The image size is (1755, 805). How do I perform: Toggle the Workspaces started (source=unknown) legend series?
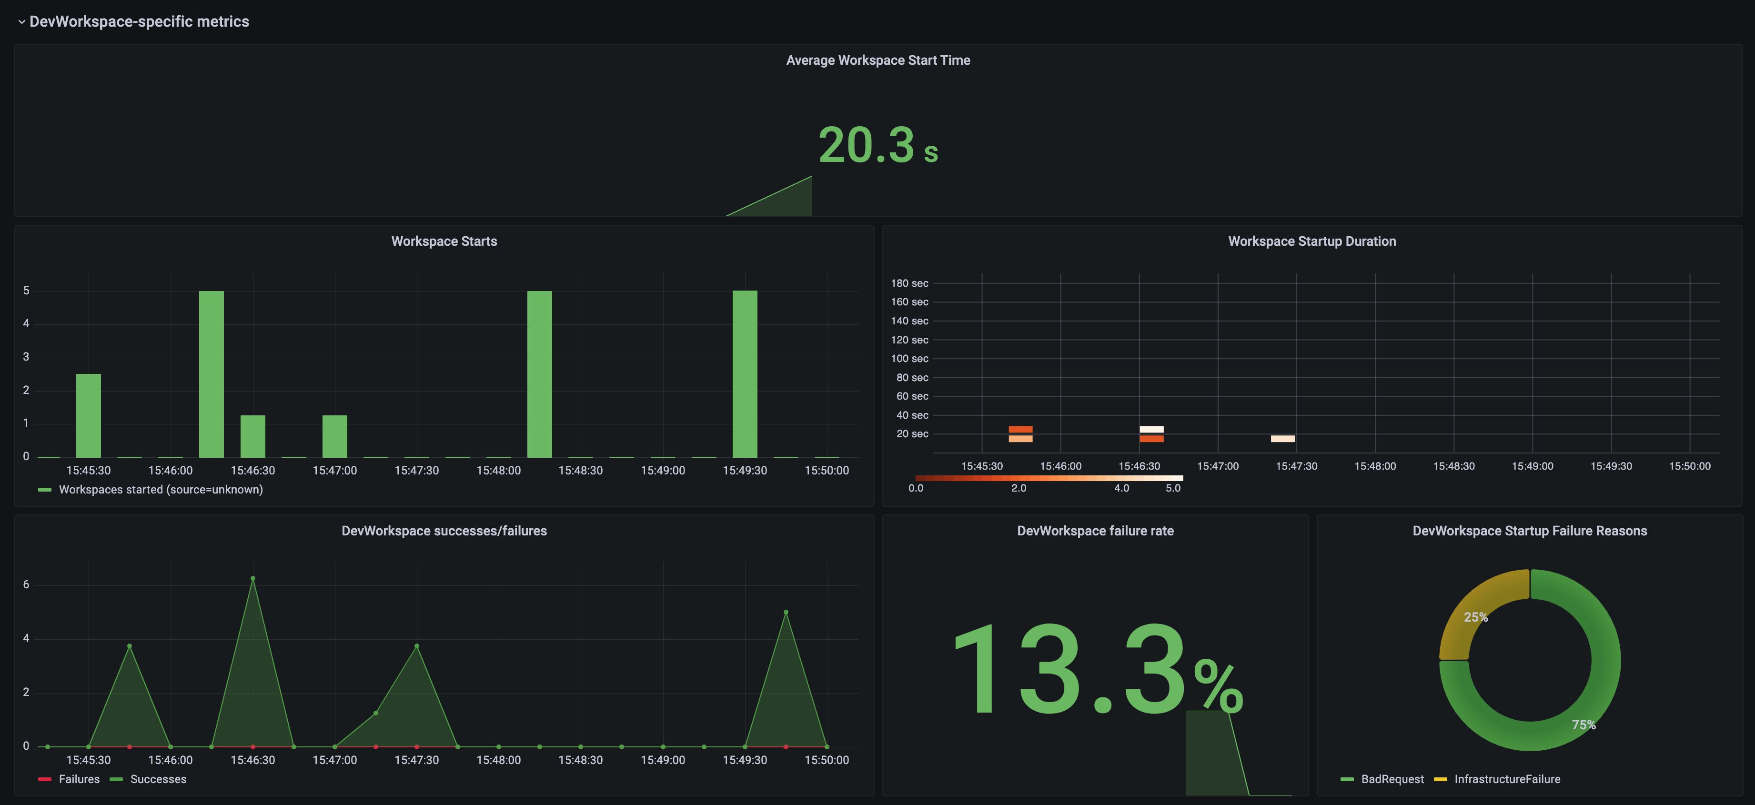(x=161, y=490)
